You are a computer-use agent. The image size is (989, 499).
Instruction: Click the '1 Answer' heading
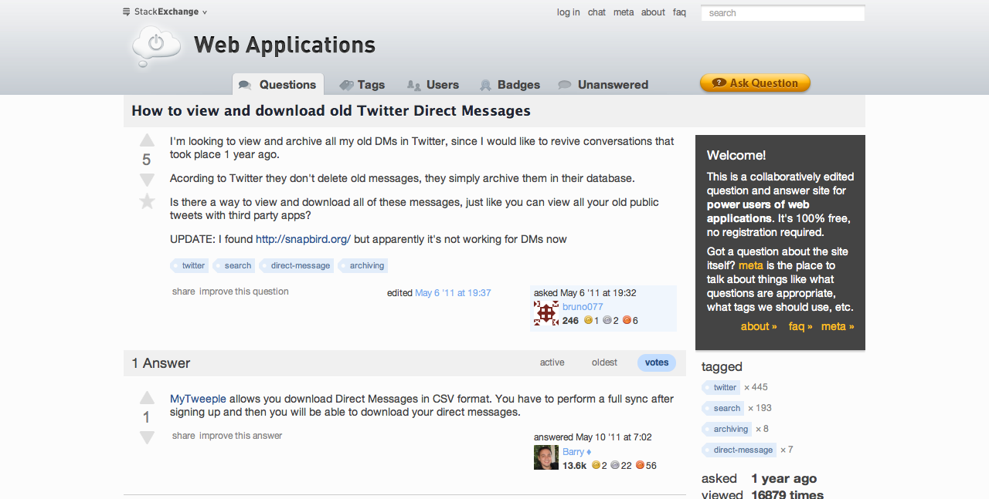(x=161, y=363)
